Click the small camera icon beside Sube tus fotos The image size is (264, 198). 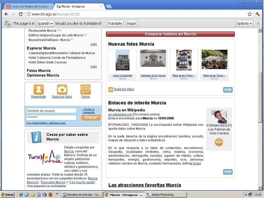[x=111, y=89]
